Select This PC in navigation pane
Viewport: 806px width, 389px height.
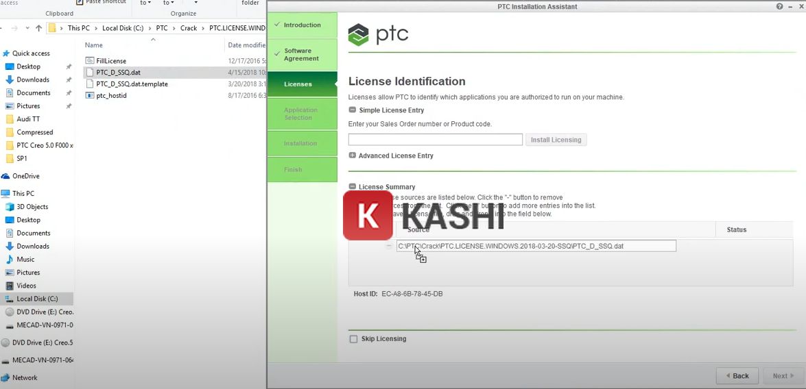tap(23, 194)
